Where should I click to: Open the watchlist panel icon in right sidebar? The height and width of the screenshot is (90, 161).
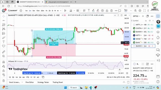click(158, 16)
